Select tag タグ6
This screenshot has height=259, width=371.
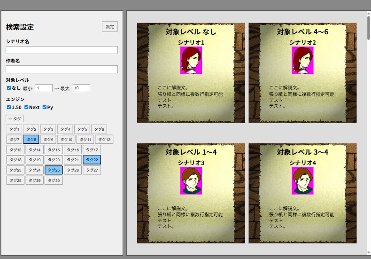click(99, 129)
